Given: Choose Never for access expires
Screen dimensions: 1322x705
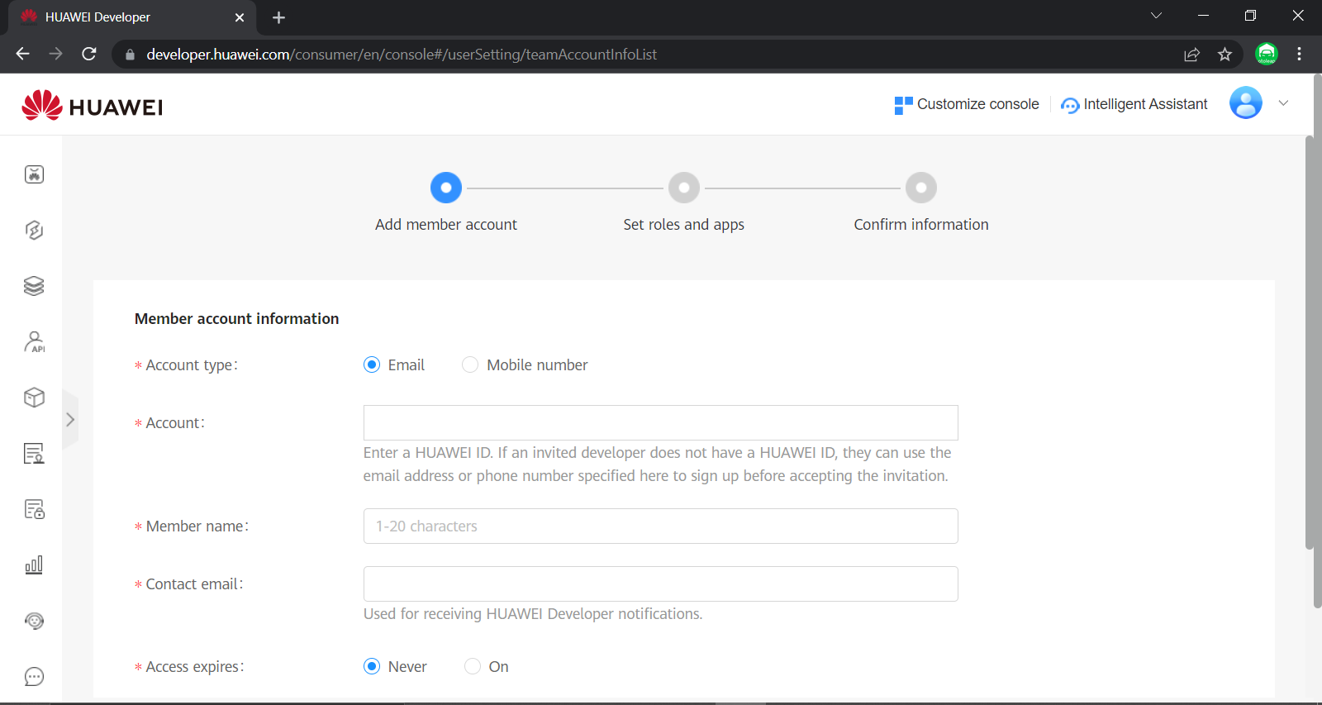Looking at the screenshot, I should click(372, 667).
